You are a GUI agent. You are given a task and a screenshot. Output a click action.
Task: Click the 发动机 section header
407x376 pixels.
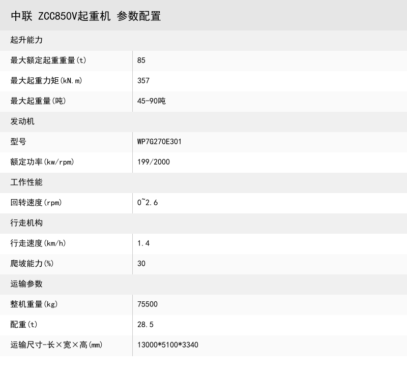(21, 121)
